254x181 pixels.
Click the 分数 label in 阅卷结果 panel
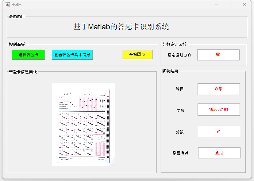pyautogui.click(x=180, y=132)
